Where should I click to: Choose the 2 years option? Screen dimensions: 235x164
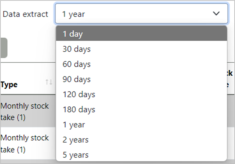[141, 140]
